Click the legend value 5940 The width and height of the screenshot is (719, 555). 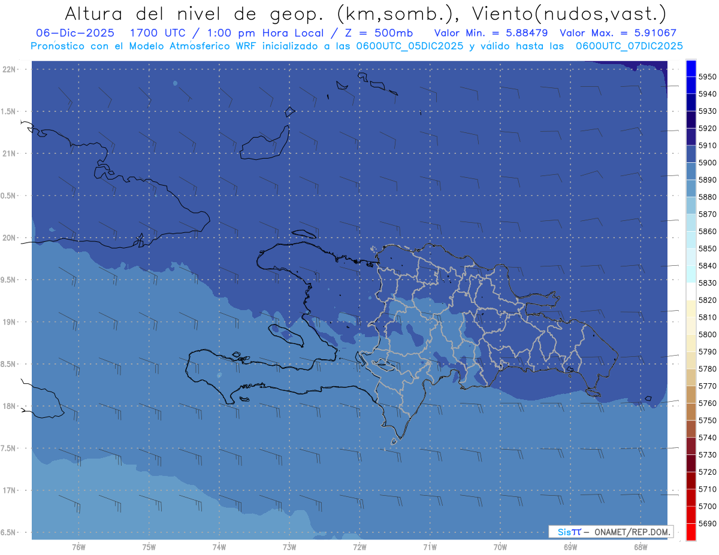tap(707, 94)
